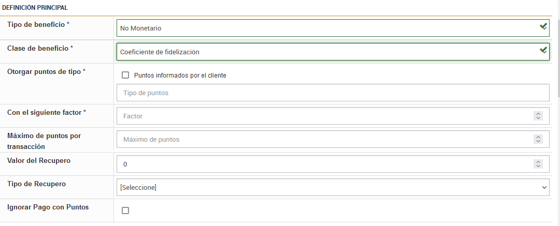Screen dimensions: 560x226
Task: Increase Máximo de puntos using up arrow
Action: [538, 137]
